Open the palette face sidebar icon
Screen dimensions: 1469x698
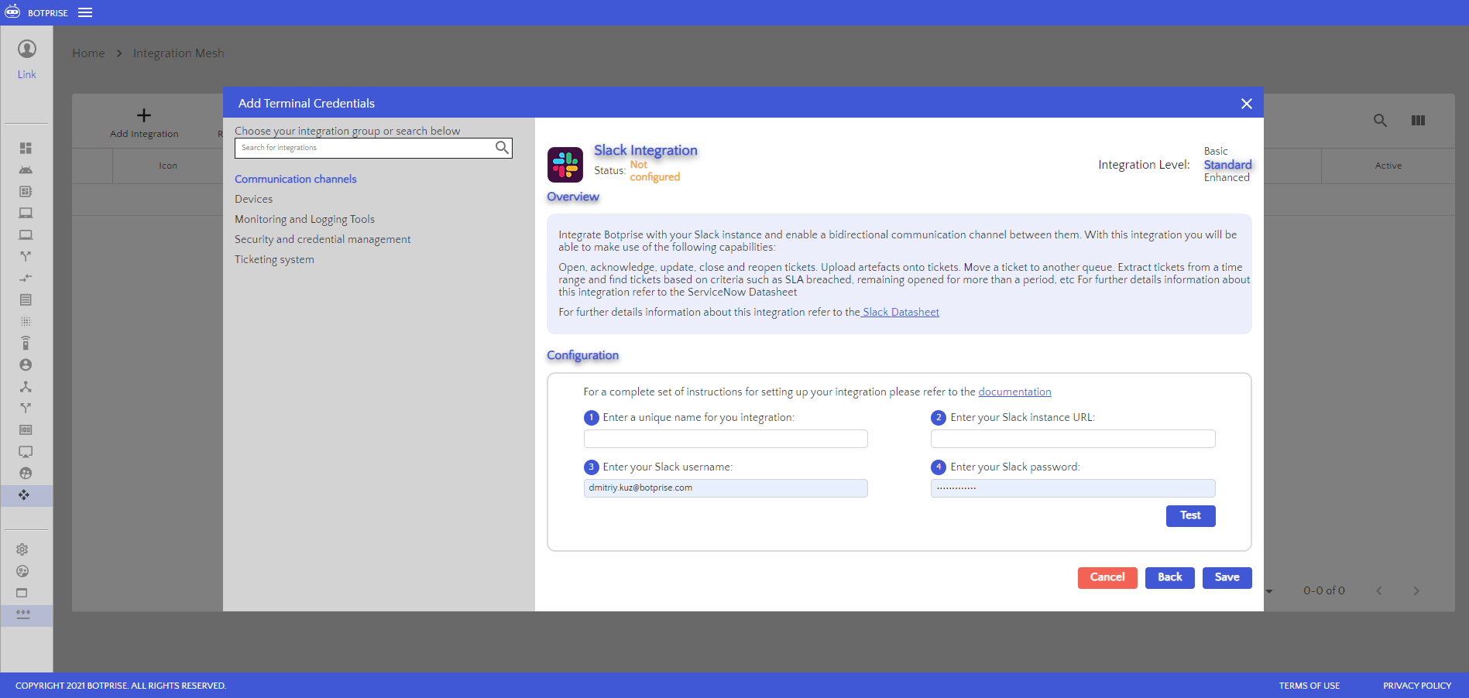point(22,571)
